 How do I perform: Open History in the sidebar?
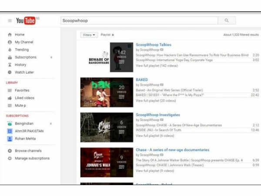tap(20, 64)
